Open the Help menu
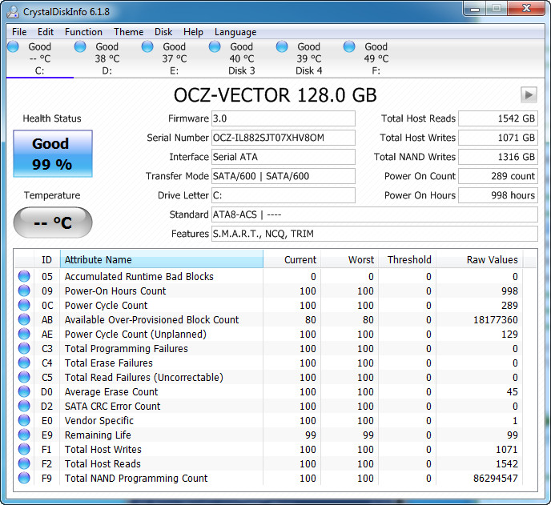Image resolution: width=551 pixels, height=505 pixels. [x=193, y=32]
